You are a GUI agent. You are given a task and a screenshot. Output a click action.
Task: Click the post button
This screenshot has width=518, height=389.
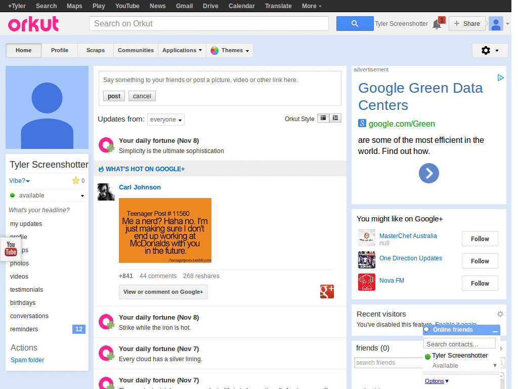click(114, 96)
